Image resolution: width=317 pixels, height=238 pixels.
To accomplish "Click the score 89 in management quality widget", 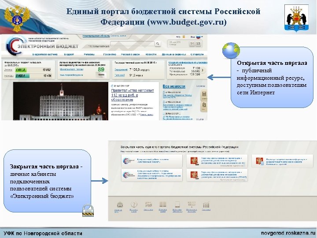I will tap(101, 70).
